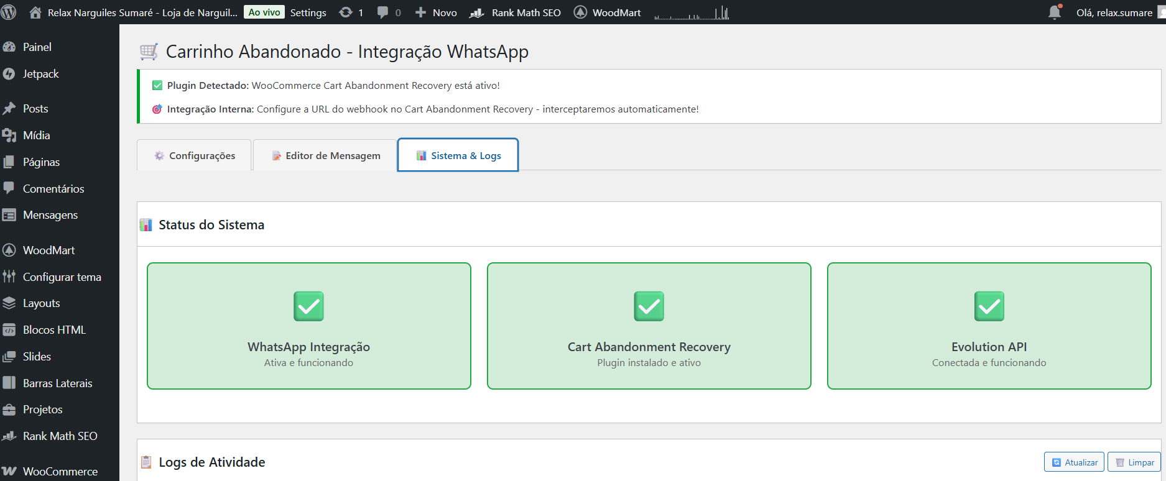Click WoodMart text in admin bar

pos(616,12)
